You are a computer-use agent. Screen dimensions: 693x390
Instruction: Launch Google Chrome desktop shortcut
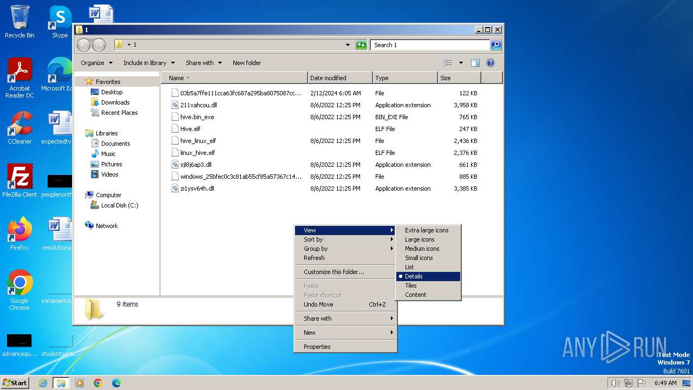19,290
